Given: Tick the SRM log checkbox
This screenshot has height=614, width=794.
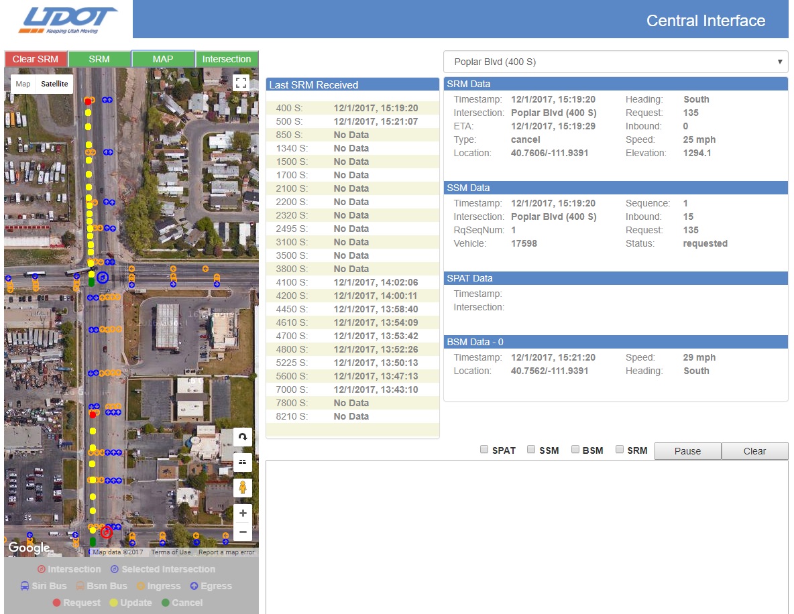Looking at the screenshot, I should coord(620,450).
